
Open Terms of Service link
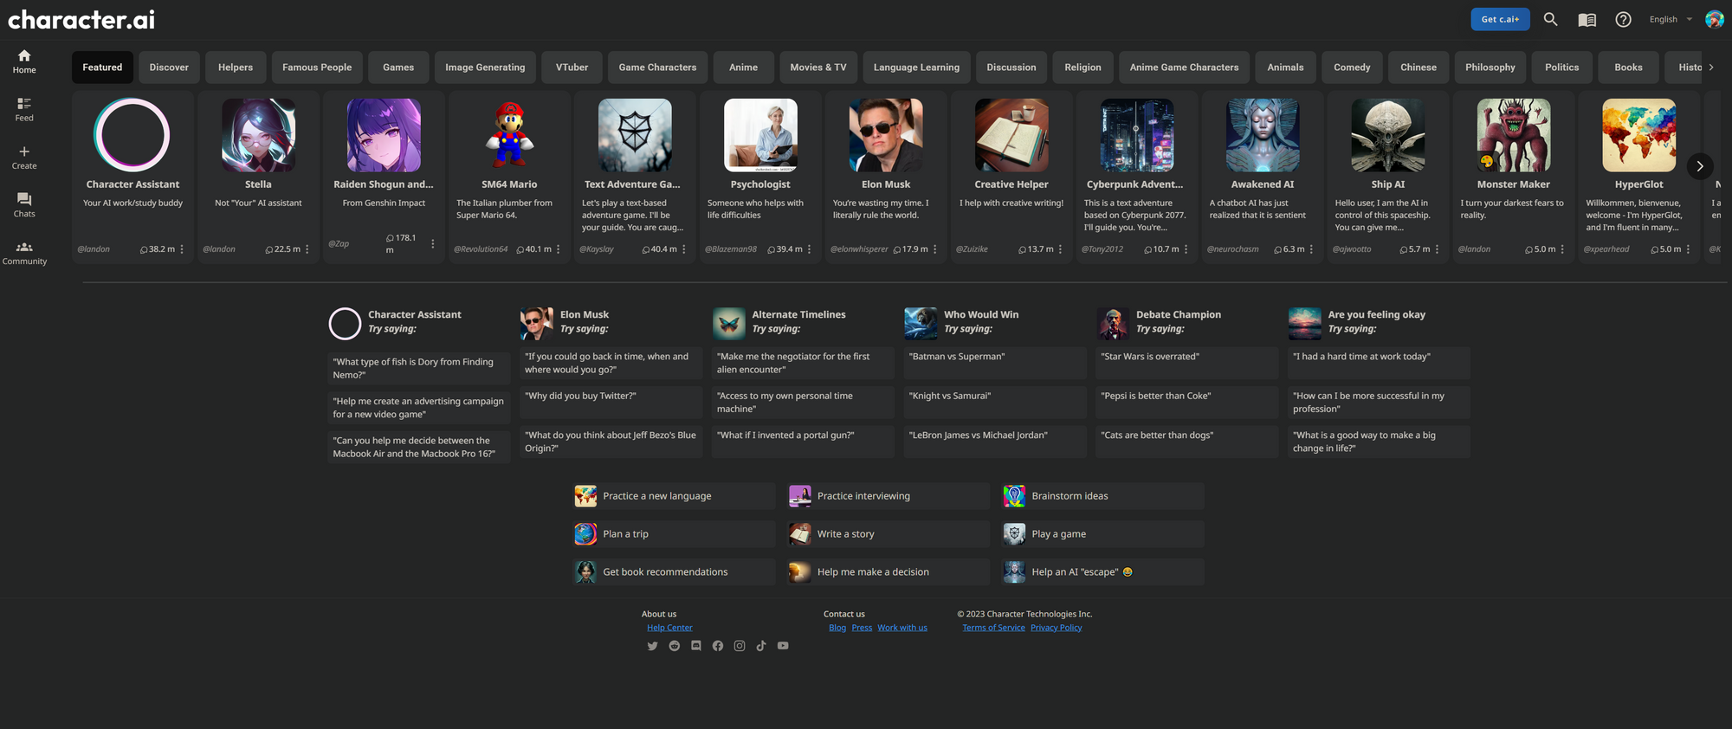pyautogui.click(x=993, y=628)
